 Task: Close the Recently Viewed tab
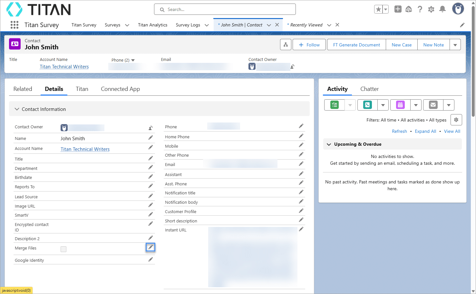click(337, 25)
